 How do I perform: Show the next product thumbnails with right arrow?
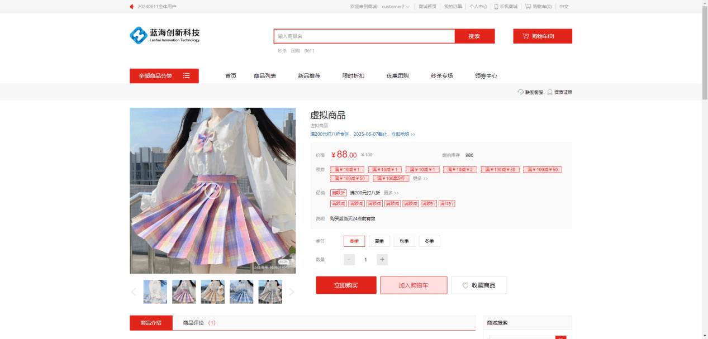pyautogui.click(x=291, y=292)
